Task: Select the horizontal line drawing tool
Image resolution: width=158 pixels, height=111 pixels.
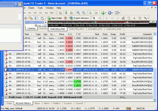Action: pos(112,18)
